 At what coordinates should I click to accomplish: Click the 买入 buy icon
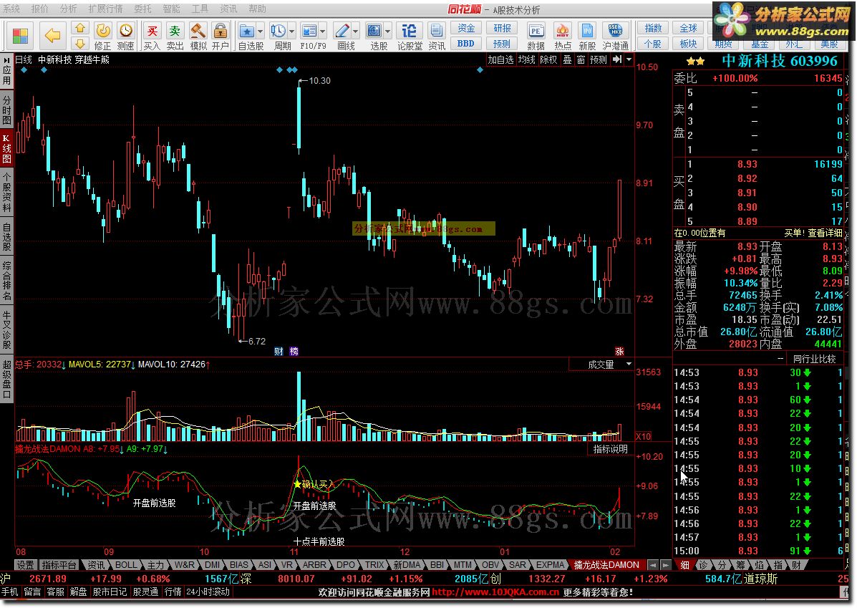152,36
